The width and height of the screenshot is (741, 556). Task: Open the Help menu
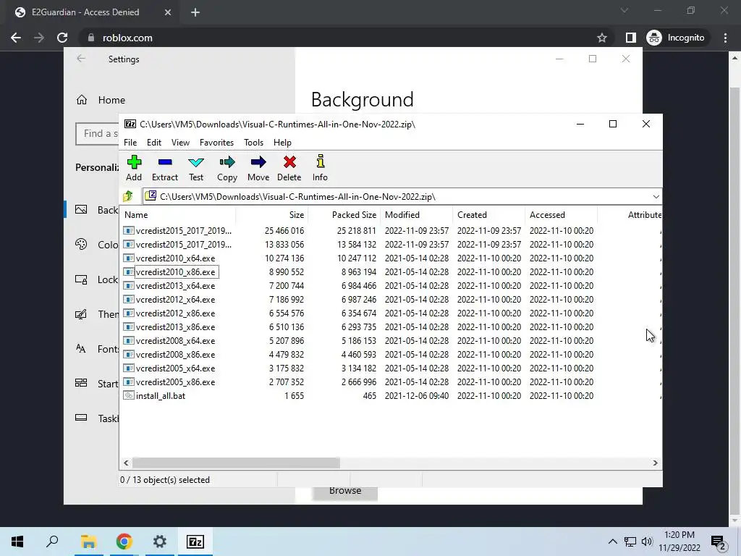[283, 143]
